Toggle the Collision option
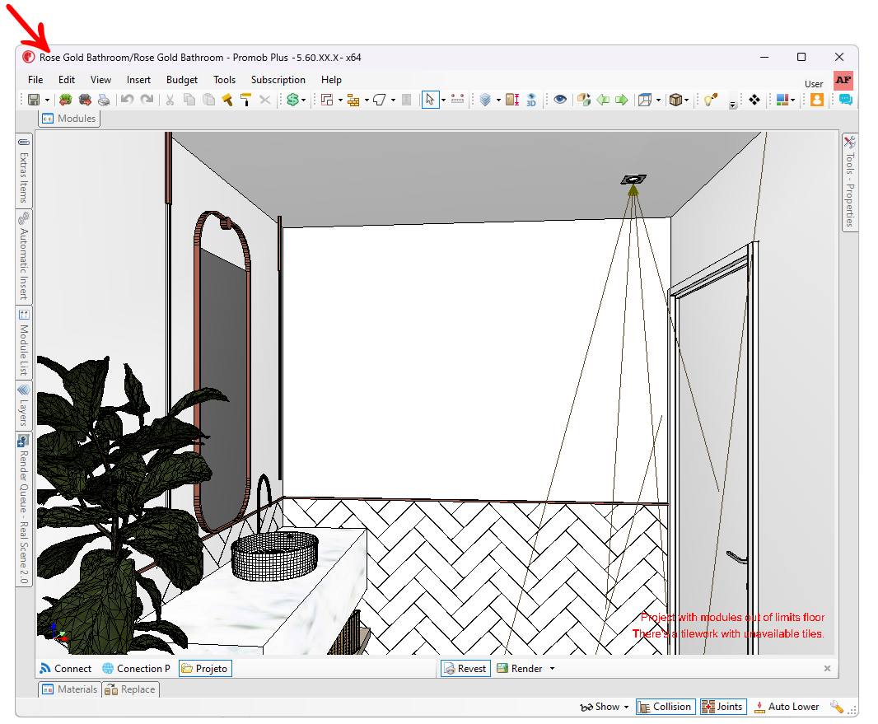The width and height of the screenshot is (878, 724). pos(666,707)
